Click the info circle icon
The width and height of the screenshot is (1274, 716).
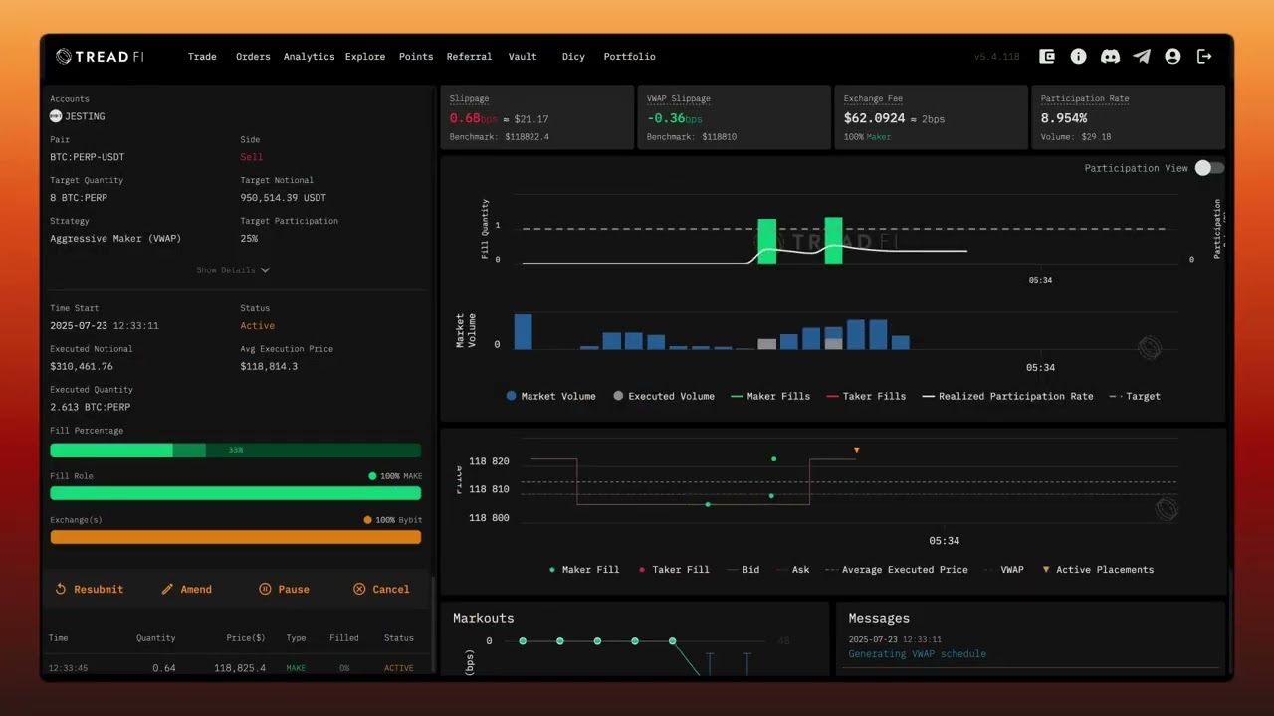click(x=1078, y=57)
